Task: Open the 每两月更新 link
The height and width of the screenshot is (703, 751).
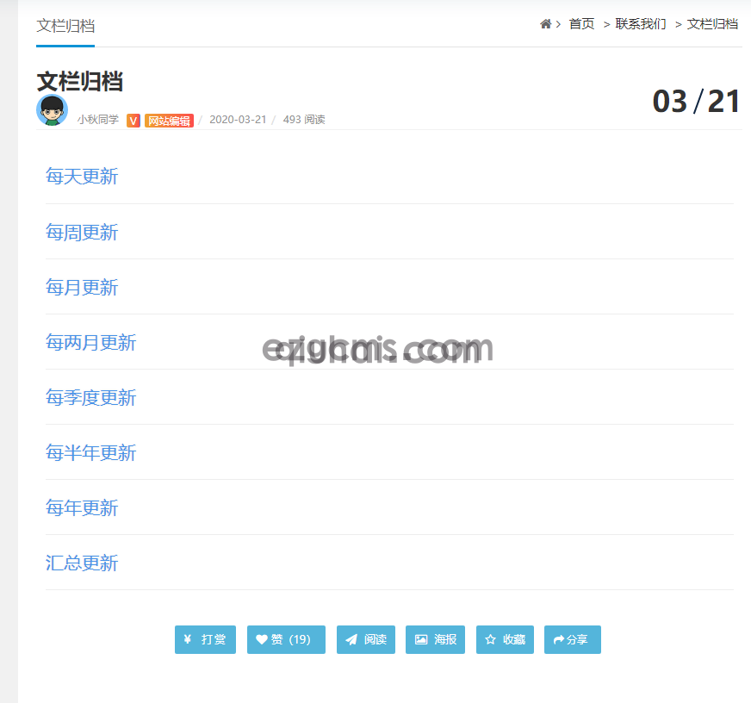Action: tap(90, 343)
